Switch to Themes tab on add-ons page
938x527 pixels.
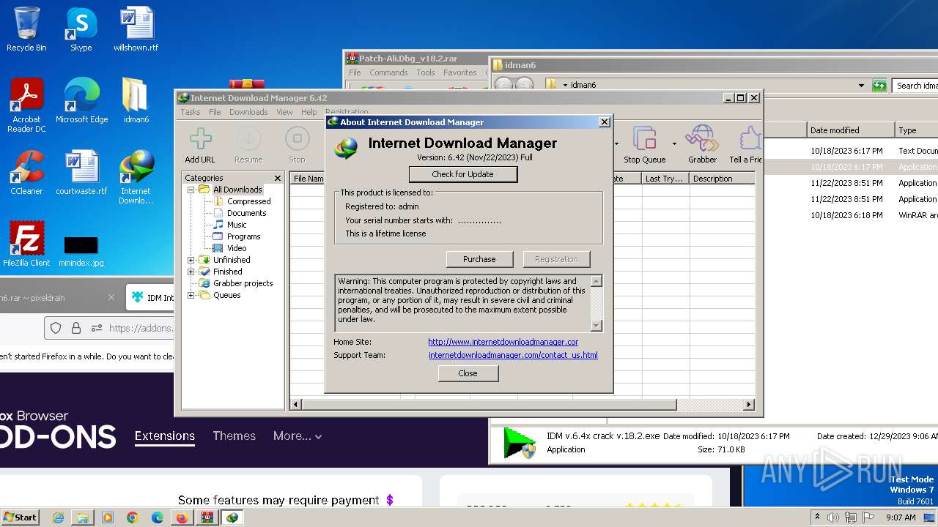point(234,436)
